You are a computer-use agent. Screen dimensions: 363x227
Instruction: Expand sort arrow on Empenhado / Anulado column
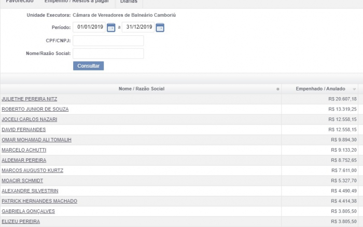(x=355, y=89)
